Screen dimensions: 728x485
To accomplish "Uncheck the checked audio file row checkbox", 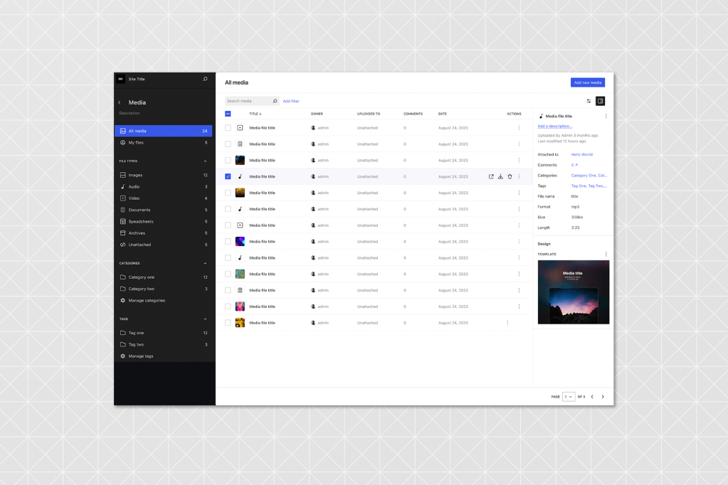I will [x=228, y=176].
